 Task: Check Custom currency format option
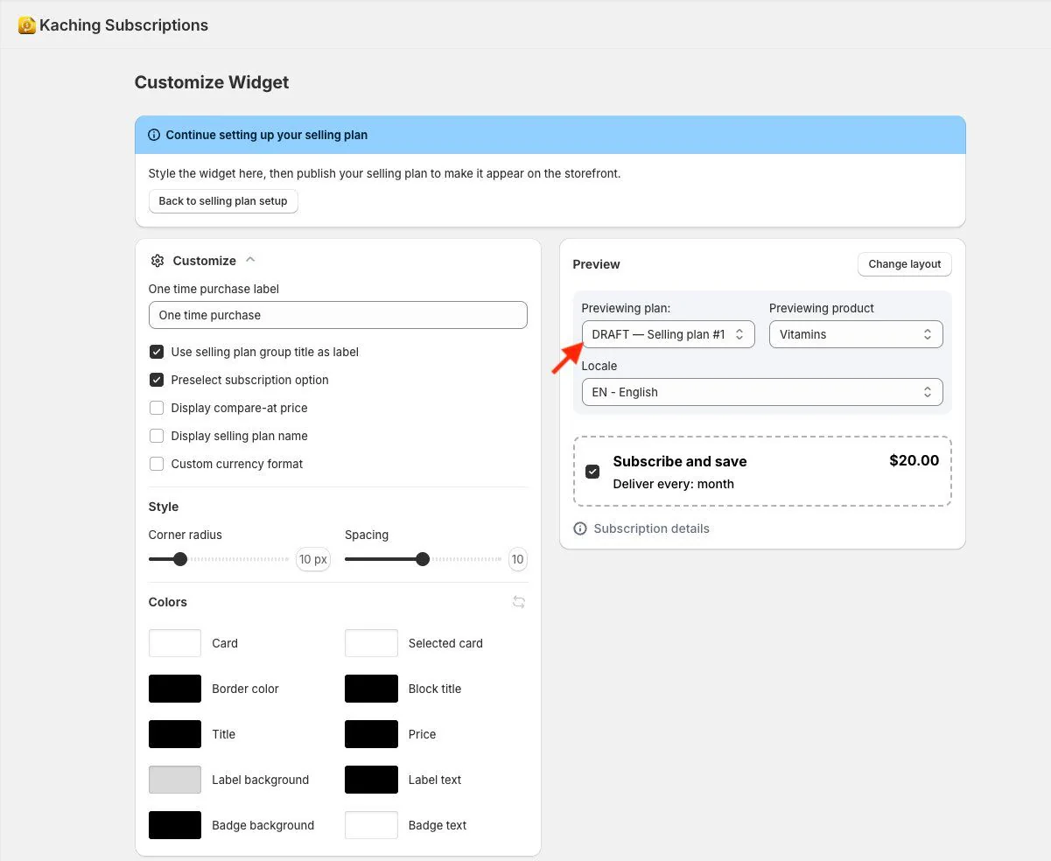pyautogui.click(x=157, y=464)
